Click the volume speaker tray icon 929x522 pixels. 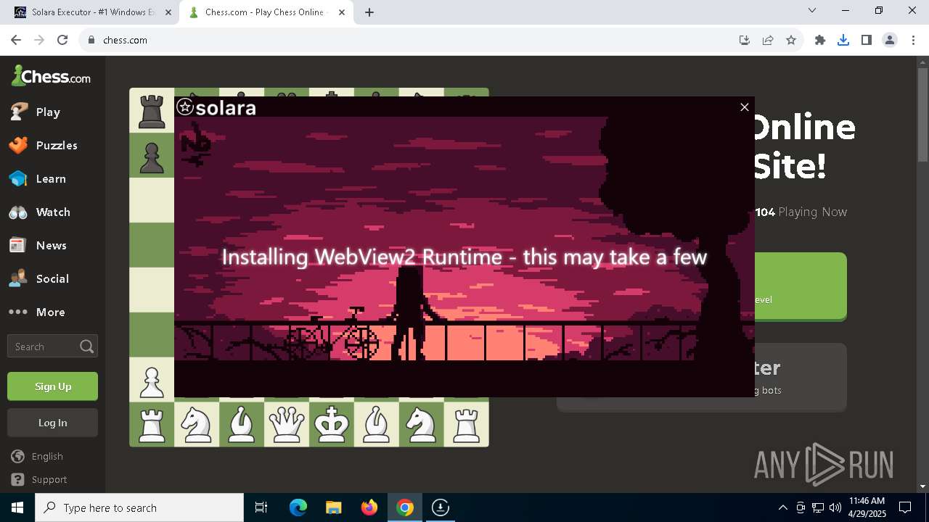(x=835, y=507)
